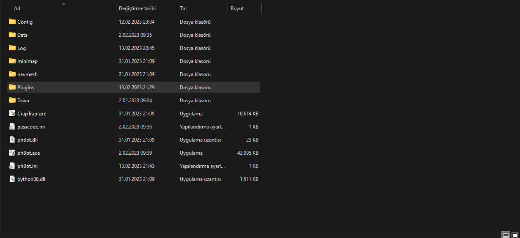
Task: Click the sort arrow above Ad column
Action: point(63,4)
